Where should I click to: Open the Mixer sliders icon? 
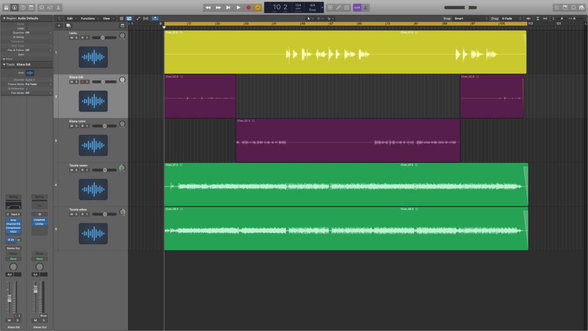[x=50, y=7]
